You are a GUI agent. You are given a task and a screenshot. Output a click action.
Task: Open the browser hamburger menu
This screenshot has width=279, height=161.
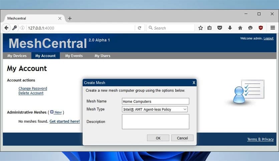[x=273, y=28]
